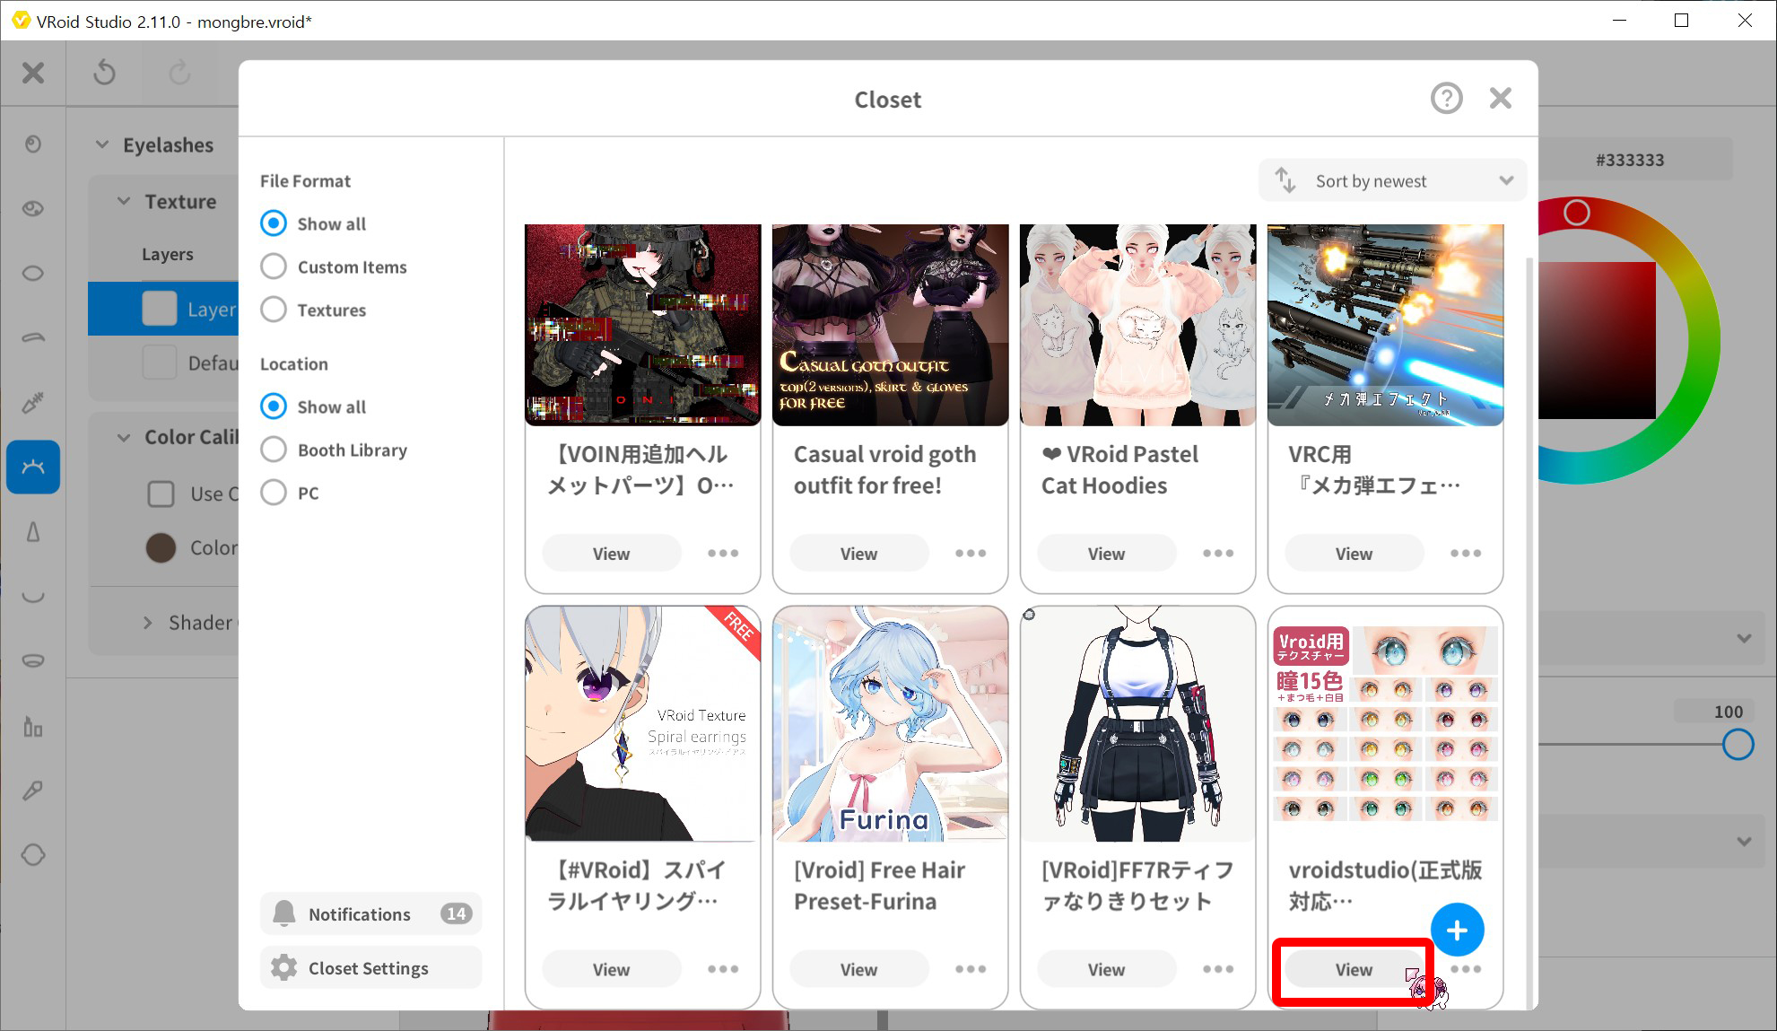1777x1031 pixels.
Task: Close the Closet dialog with X
Action: point(1501,99)
